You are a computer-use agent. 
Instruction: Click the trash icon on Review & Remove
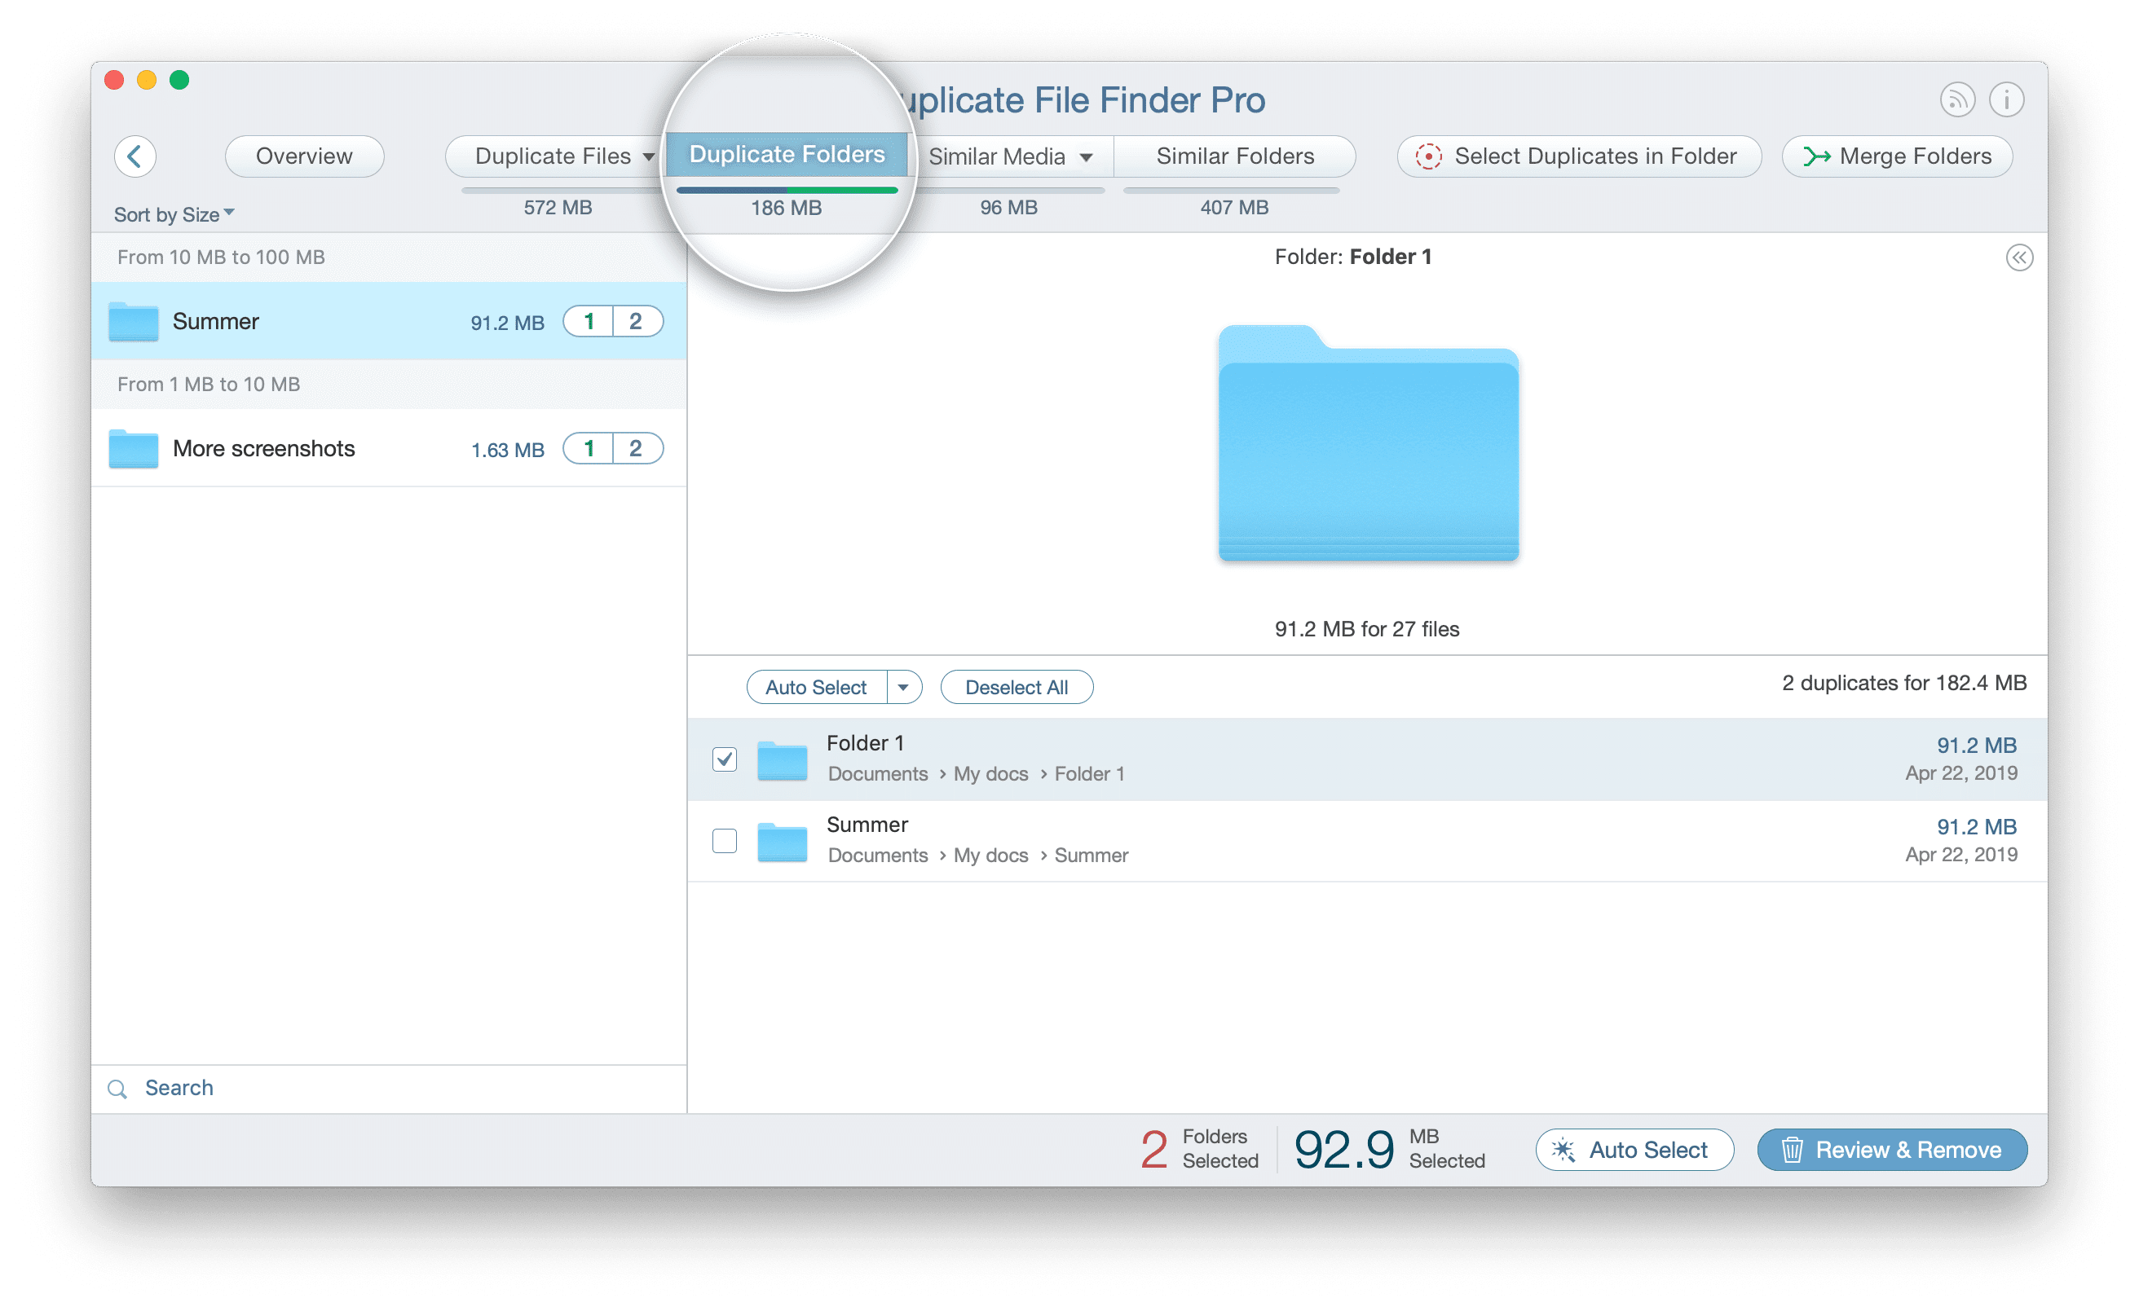point(1793,1149)
